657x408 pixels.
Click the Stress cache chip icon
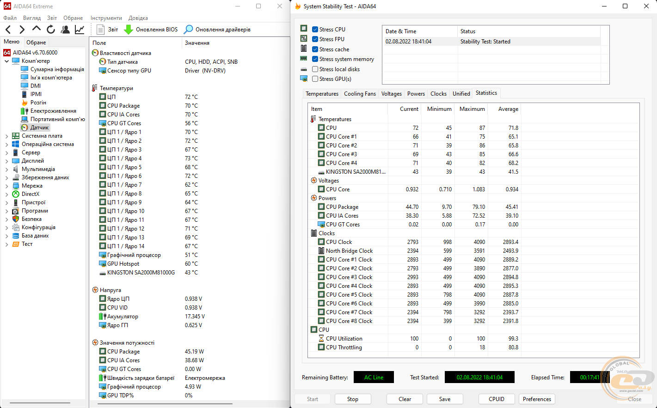point(304,49)
